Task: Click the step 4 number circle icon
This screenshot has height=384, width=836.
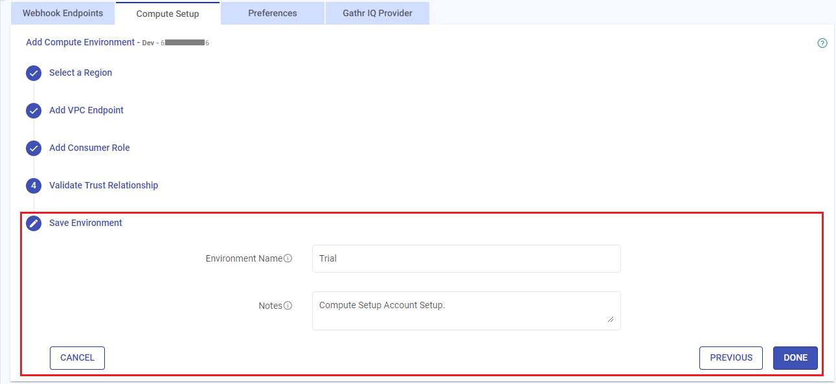Action: pos(34,186)
